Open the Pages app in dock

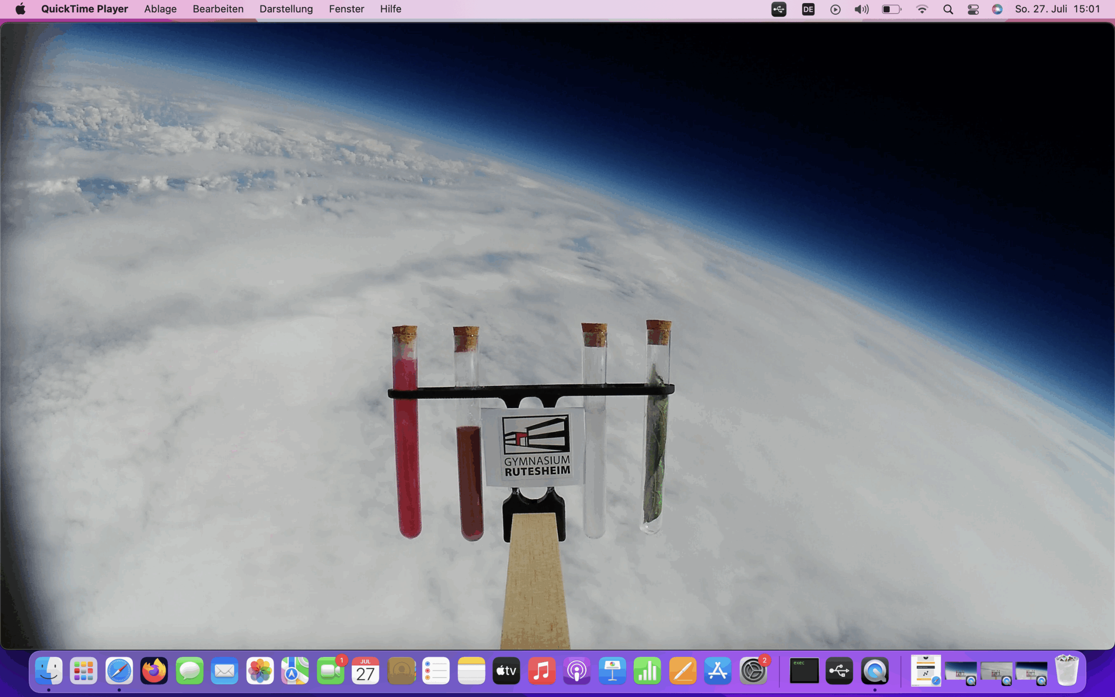(683, 671)
